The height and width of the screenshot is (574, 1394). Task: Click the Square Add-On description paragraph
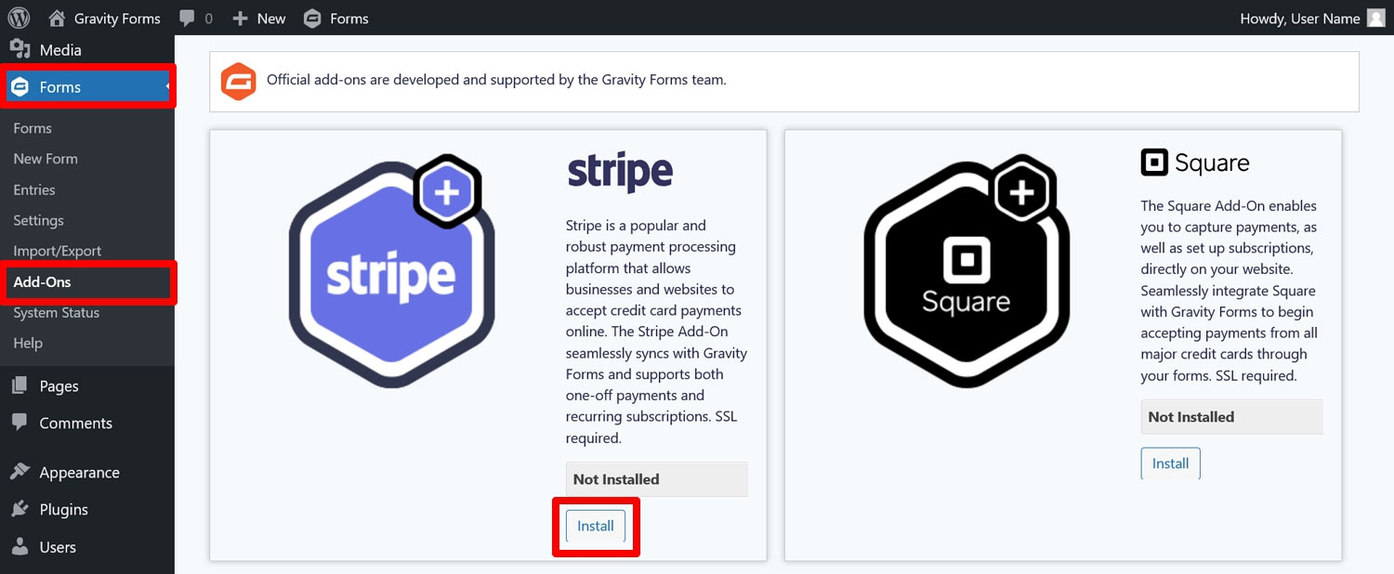[x=1230, y=291]
